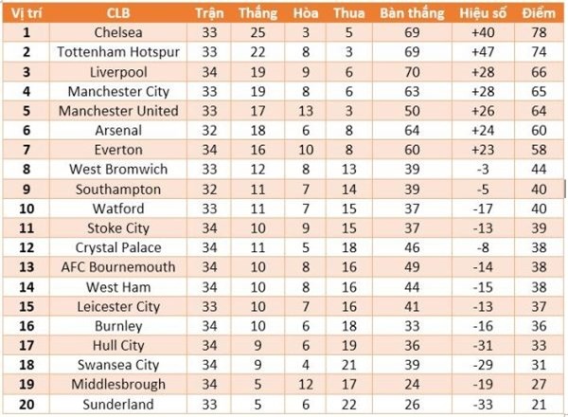This screenshot has width=568, height=417.
Task: Select the Arsenal team name
Action: click(119, 130)
